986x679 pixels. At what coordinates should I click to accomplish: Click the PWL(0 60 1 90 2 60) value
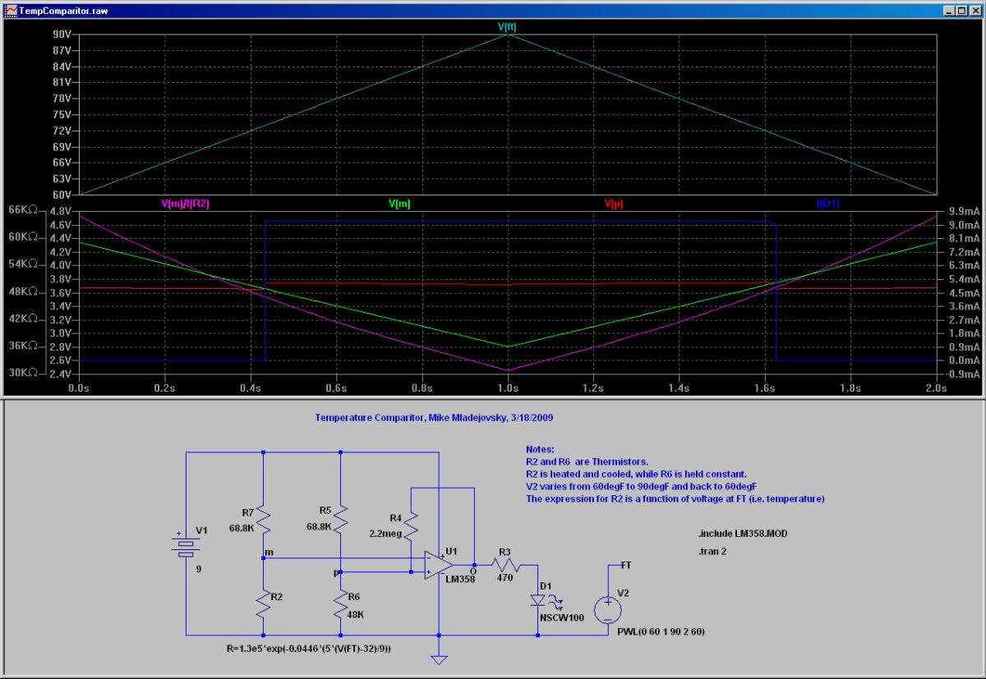pyautogui.click(x=661, y=631)
